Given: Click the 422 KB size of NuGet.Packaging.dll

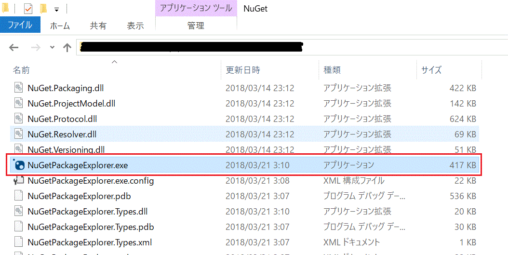Looking at the screenshot, I should click(x=463, y=88).
